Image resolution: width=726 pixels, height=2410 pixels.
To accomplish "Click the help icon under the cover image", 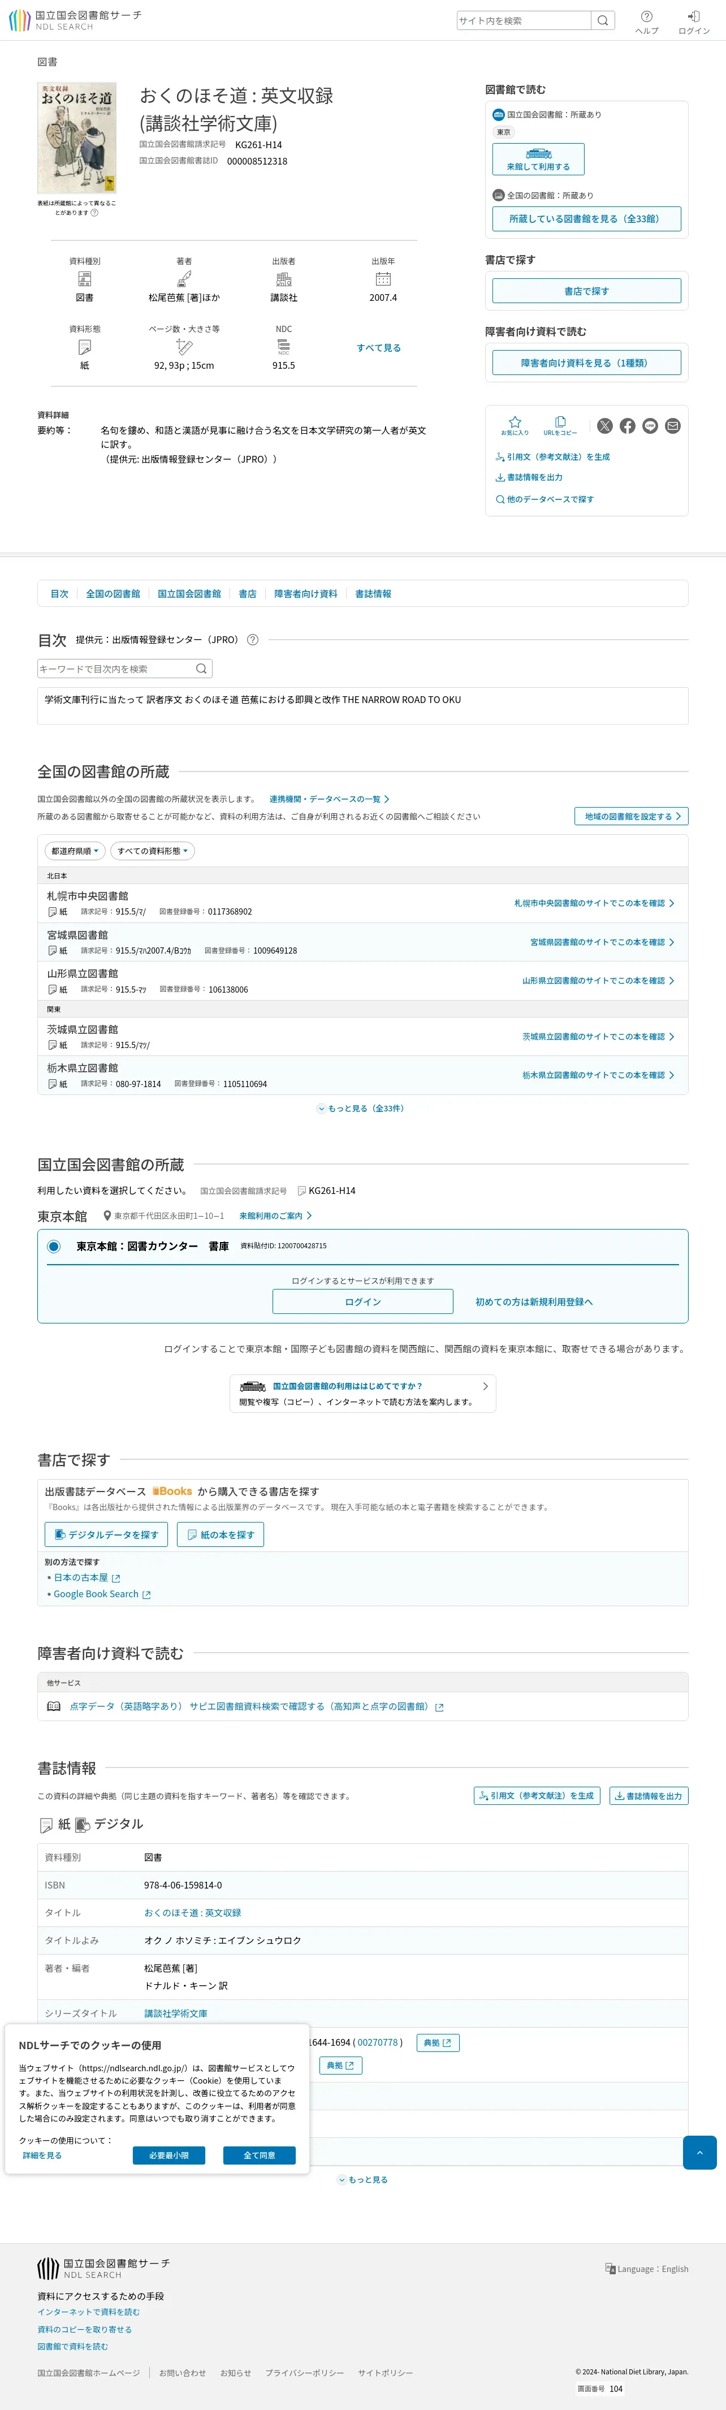I will (93, 212).
